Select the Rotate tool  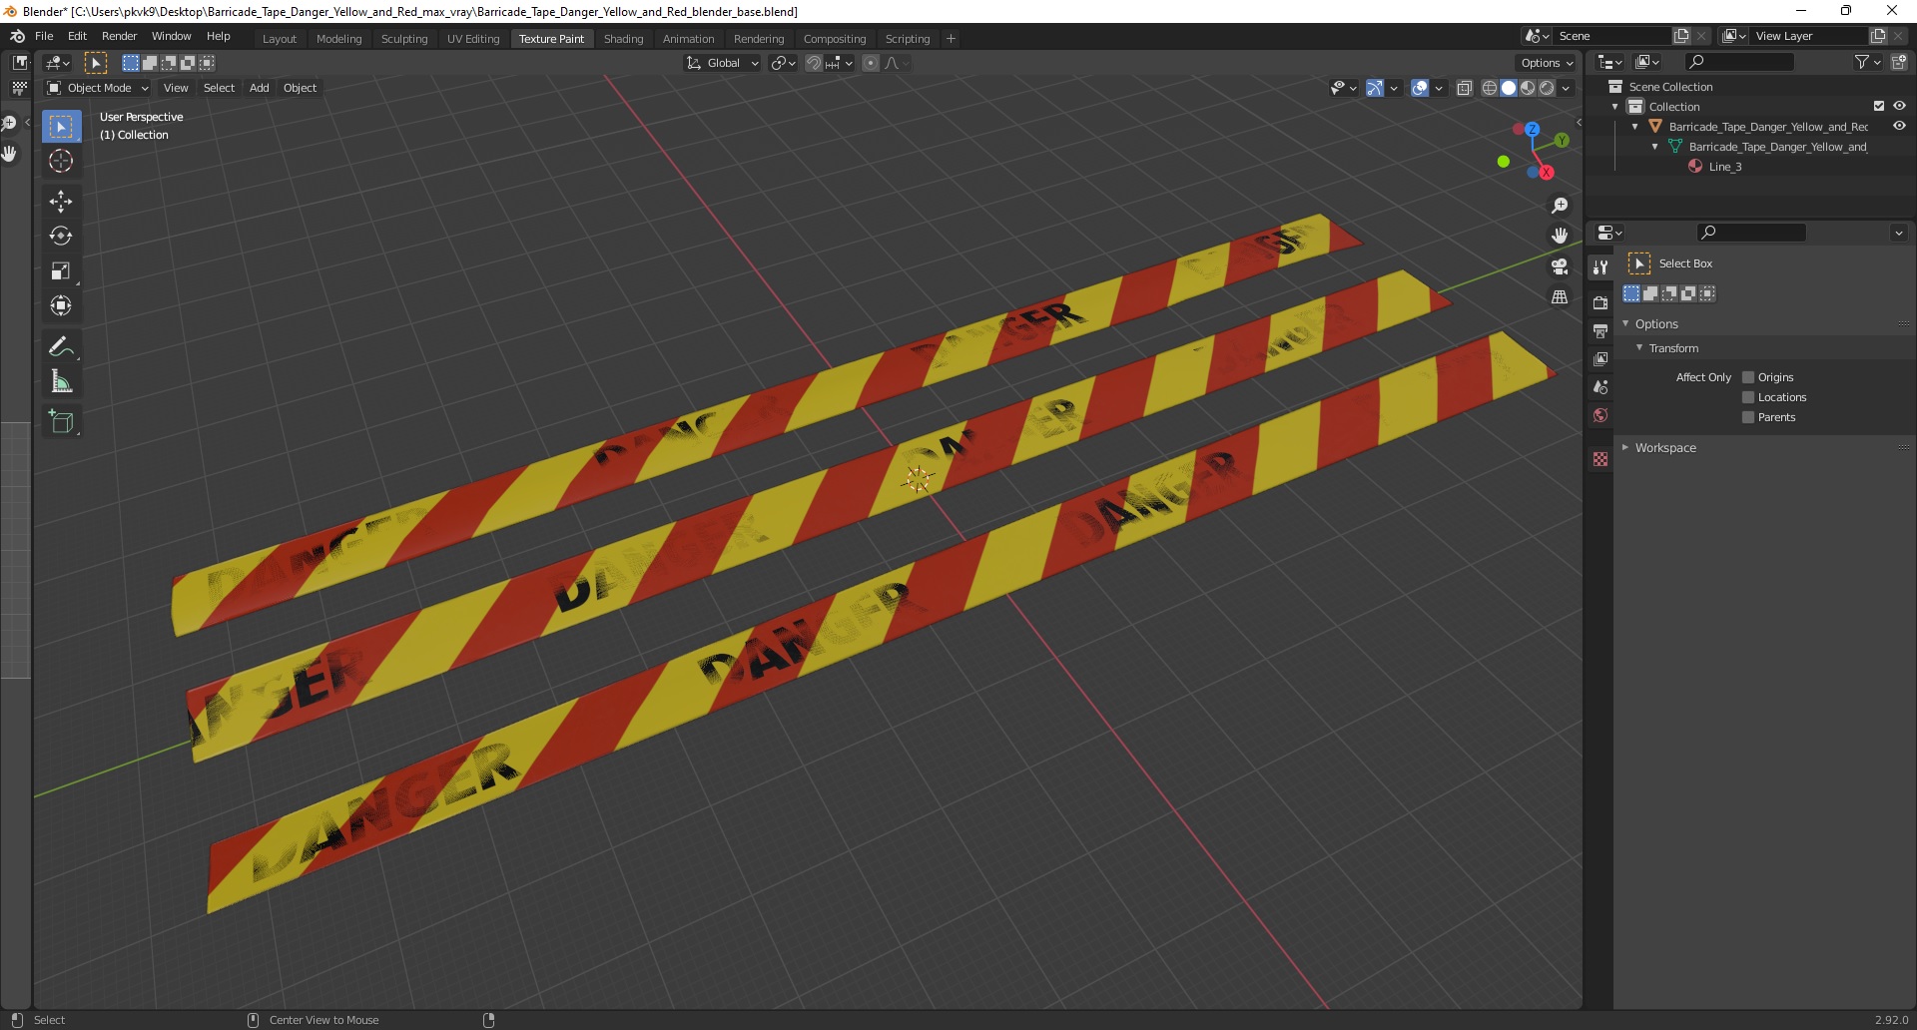tap(61, 237)
